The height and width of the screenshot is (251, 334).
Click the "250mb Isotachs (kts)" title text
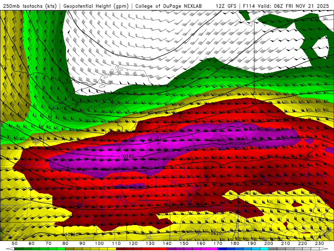tap(30, 6)
